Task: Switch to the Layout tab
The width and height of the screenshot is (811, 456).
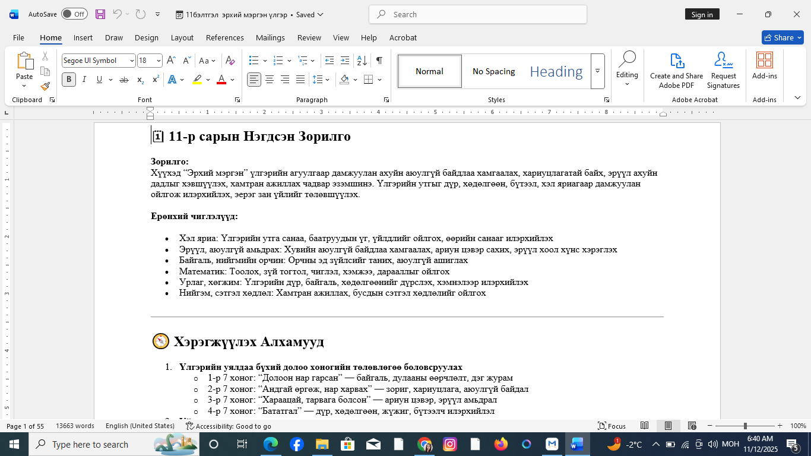Action: tap(182, 37)
